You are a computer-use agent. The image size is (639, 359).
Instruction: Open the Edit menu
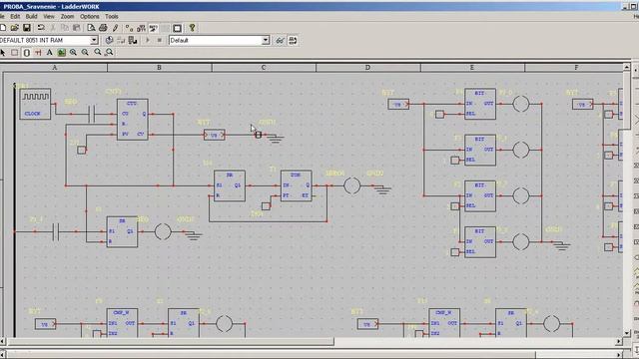(x=15, y=17)
